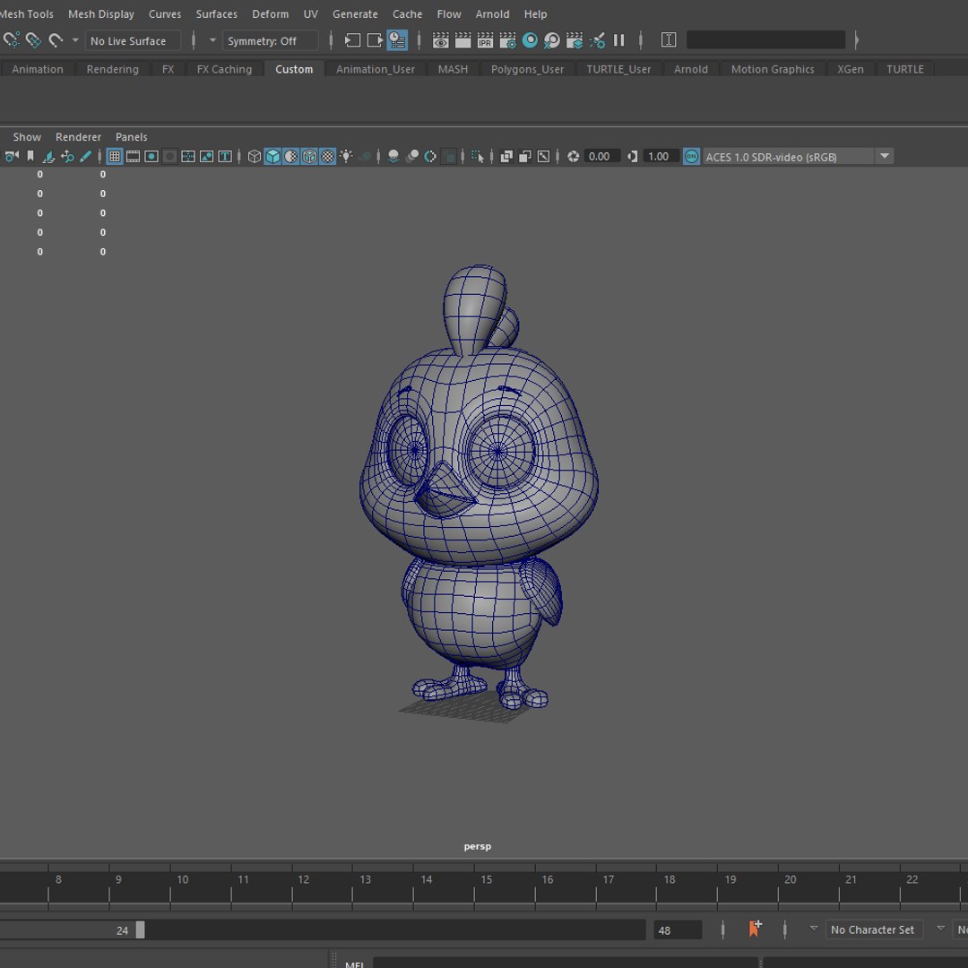The image size is (968, 968).
Task: Expand the Symmetry options arrow
Action: tap(213, 40)
